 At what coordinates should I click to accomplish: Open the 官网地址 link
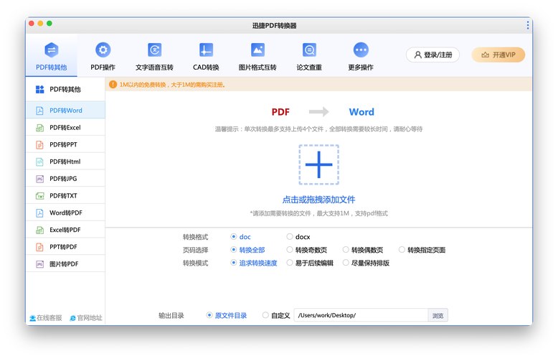[86, 317]
